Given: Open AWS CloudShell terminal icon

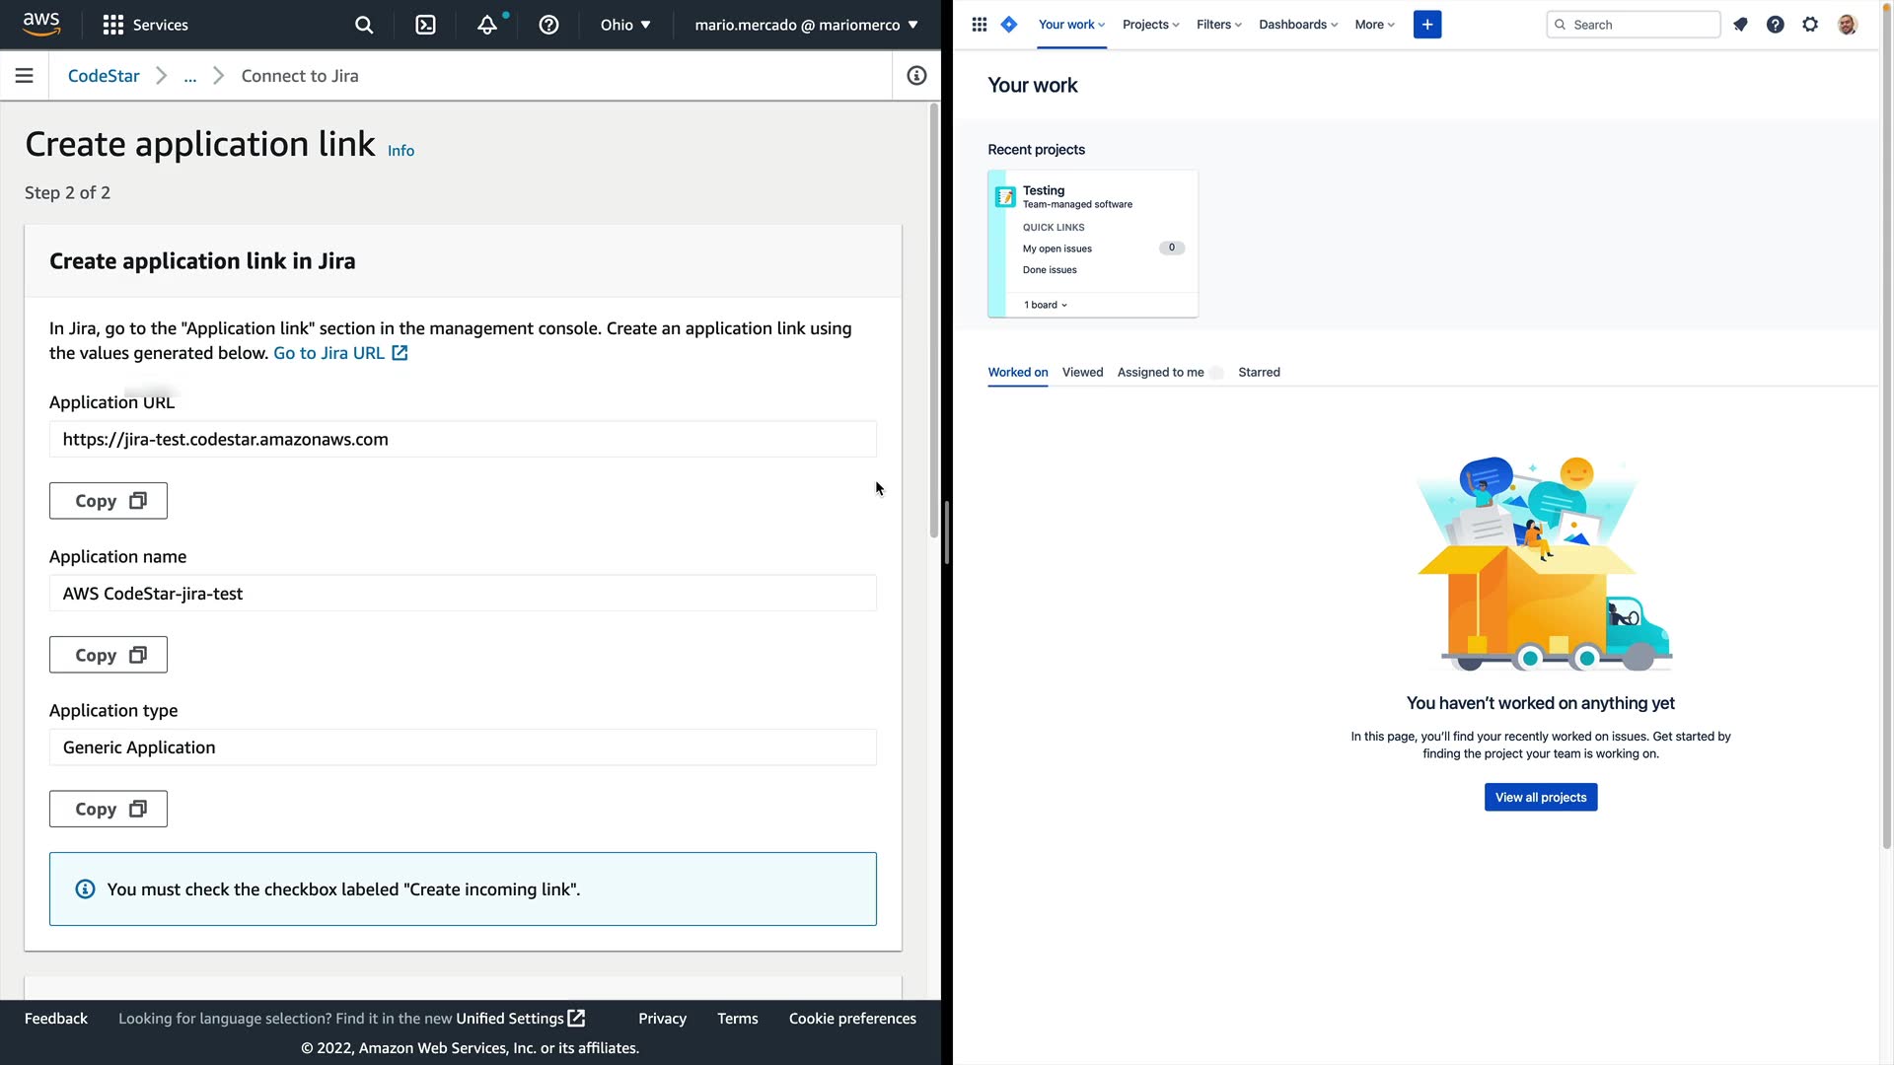Looking at the screenshot, I should coord(425,25).
